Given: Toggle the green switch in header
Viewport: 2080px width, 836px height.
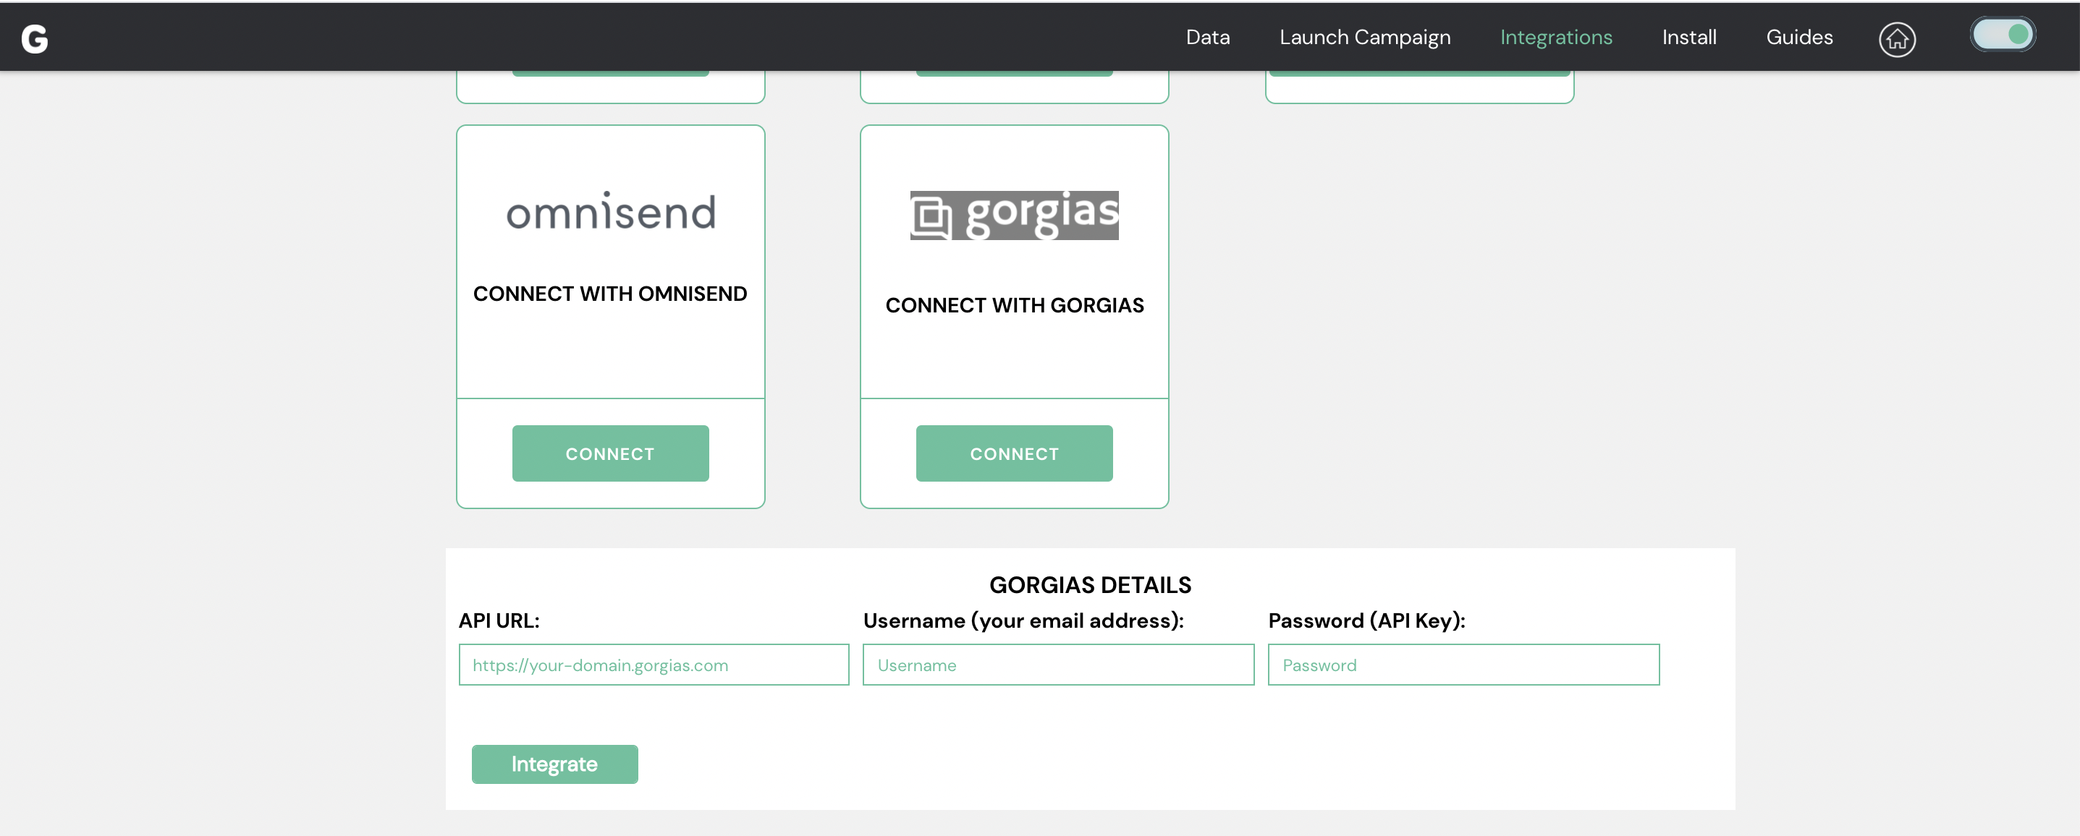Looking at the screenshot, I should click(x=2003, y=35).
